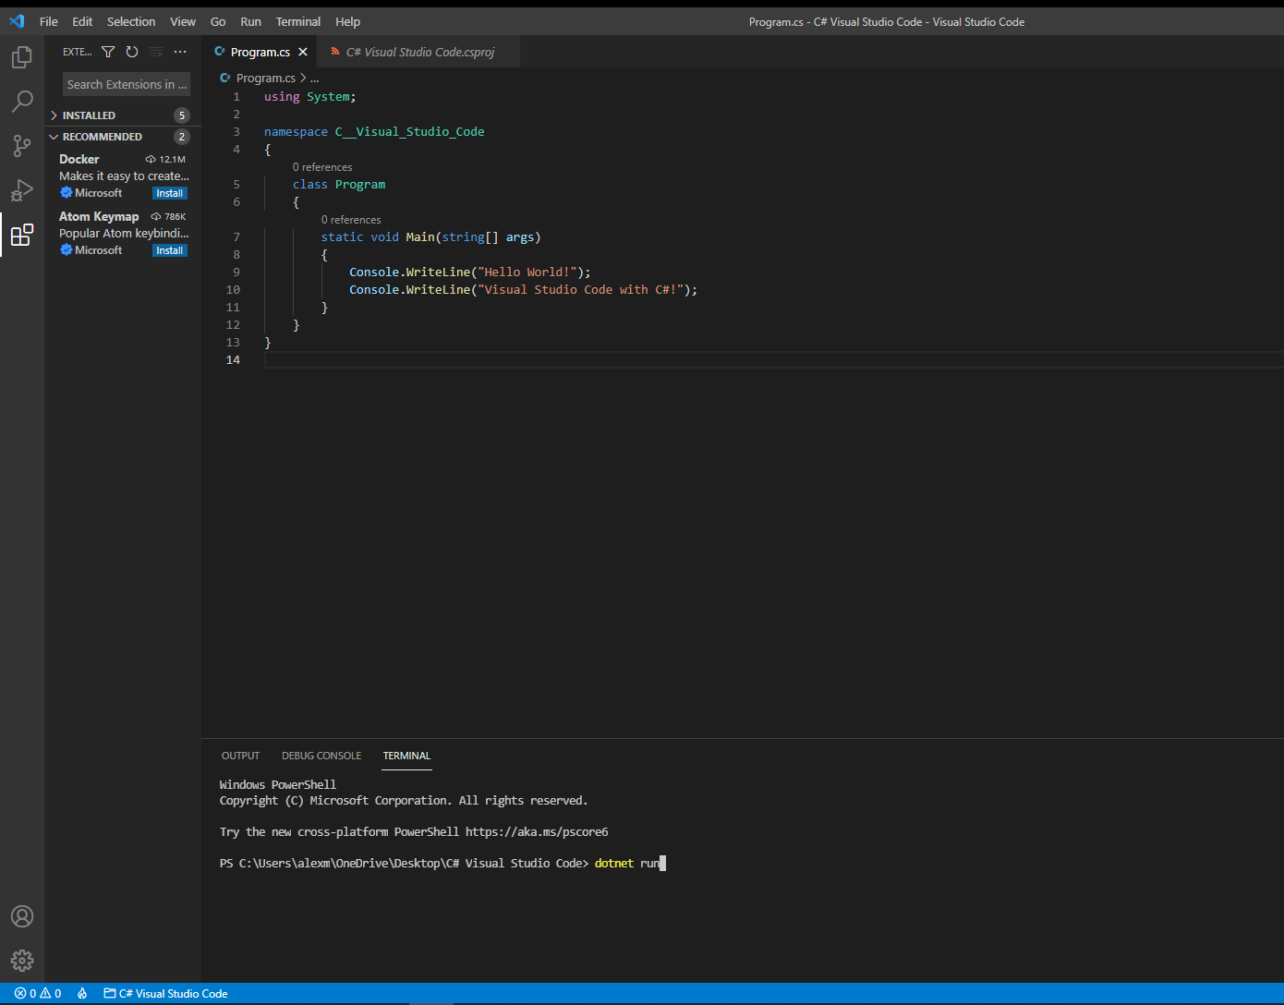Install the Docker extension
This screenshot has height=1005, width=1284.
point(170,193)
